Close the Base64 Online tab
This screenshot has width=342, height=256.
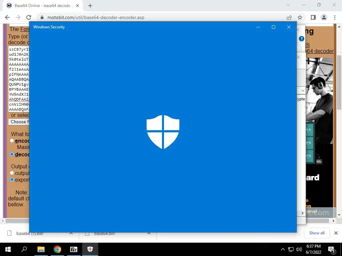[77, 6]
